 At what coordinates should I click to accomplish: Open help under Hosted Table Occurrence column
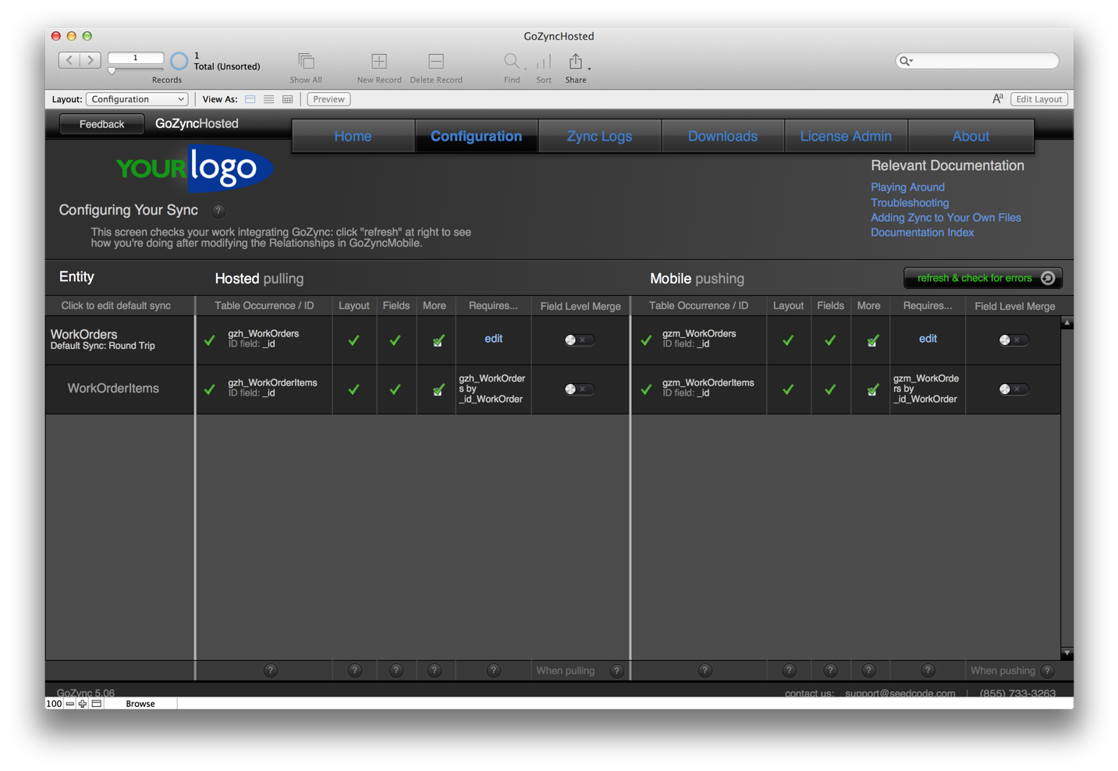(271, 670)
